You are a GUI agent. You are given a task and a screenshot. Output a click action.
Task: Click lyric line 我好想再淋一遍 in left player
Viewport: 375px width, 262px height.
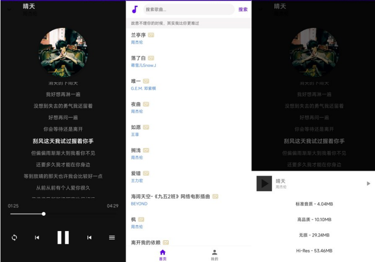pos(63,95)
